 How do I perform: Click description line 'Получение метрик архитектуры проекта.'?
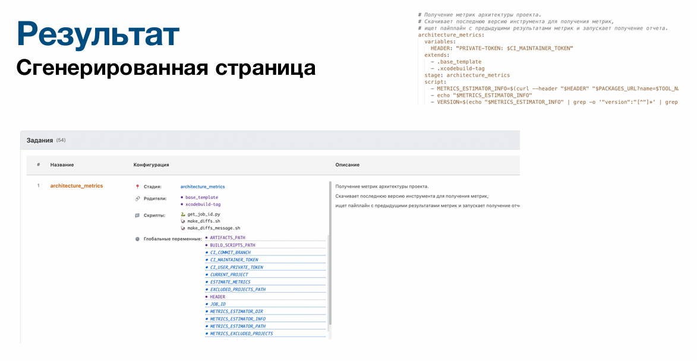coord(382,186)
